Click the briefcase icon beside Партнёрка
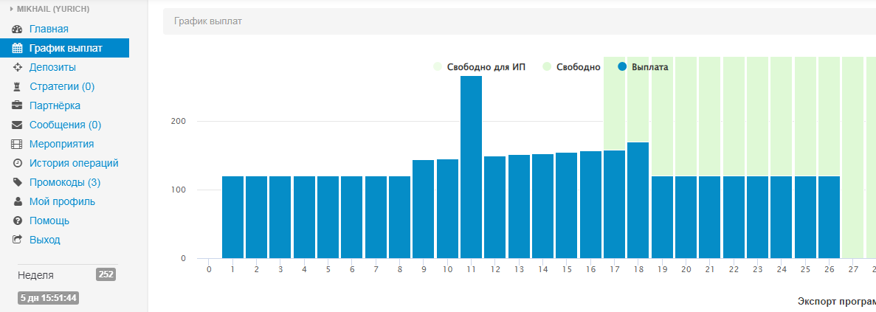The image size is (876, 312). [17, 106]
